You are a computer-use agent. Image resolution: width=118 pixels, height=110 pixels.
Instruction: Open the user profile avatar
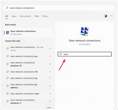[106, 16]
